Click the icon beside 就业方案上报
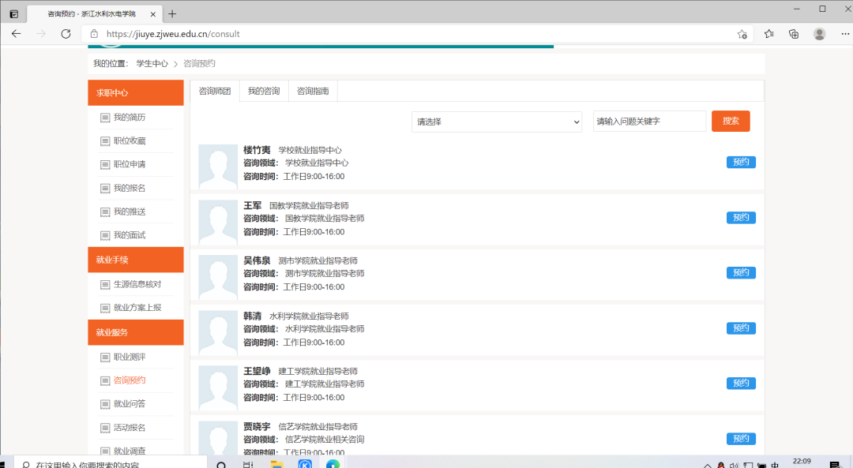Image resolution: width=853 pixels, height=468 pixels. coord(105,309)
